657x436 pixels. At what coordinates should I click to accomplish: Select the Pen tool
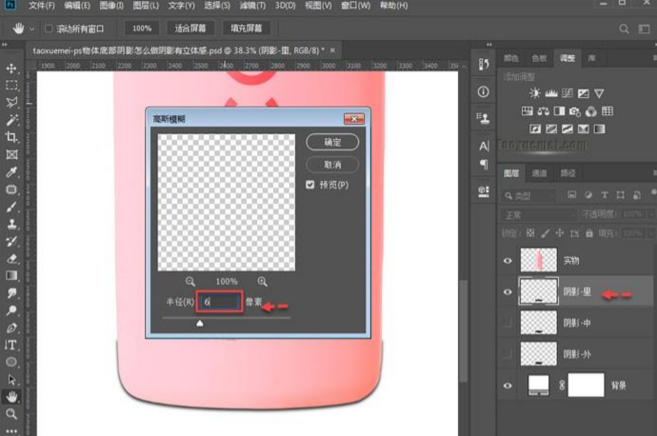point(11,327)
